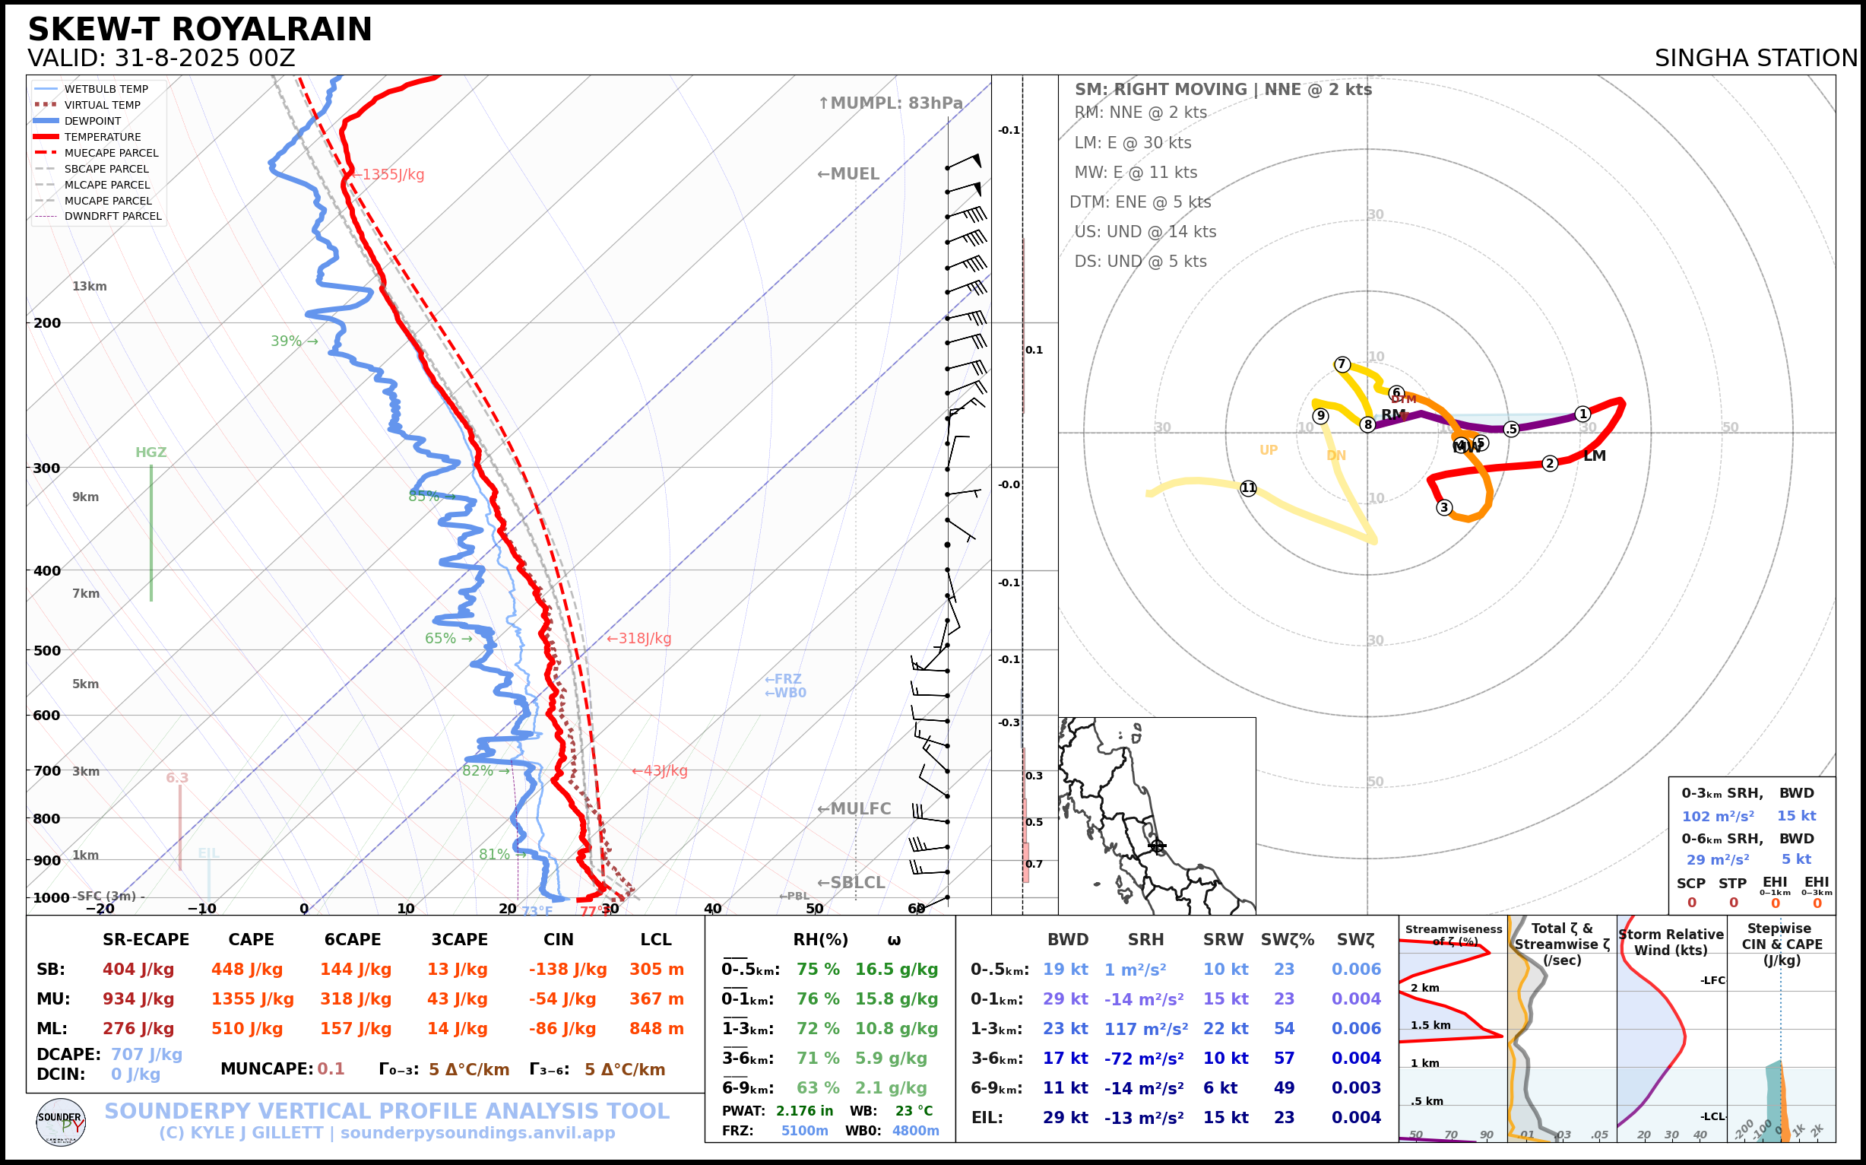Click the SounderPy circular logo
1866x1165 pixels.
coord(61,1122)
